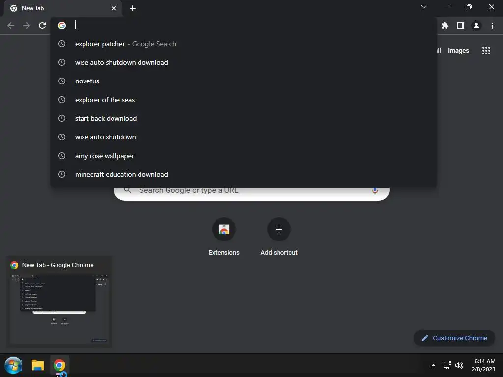Image resolution: width=503 pixels, height=377 pixels.
Task: Open the Extensions shortcut tile
Action: (x=224, y=237)
